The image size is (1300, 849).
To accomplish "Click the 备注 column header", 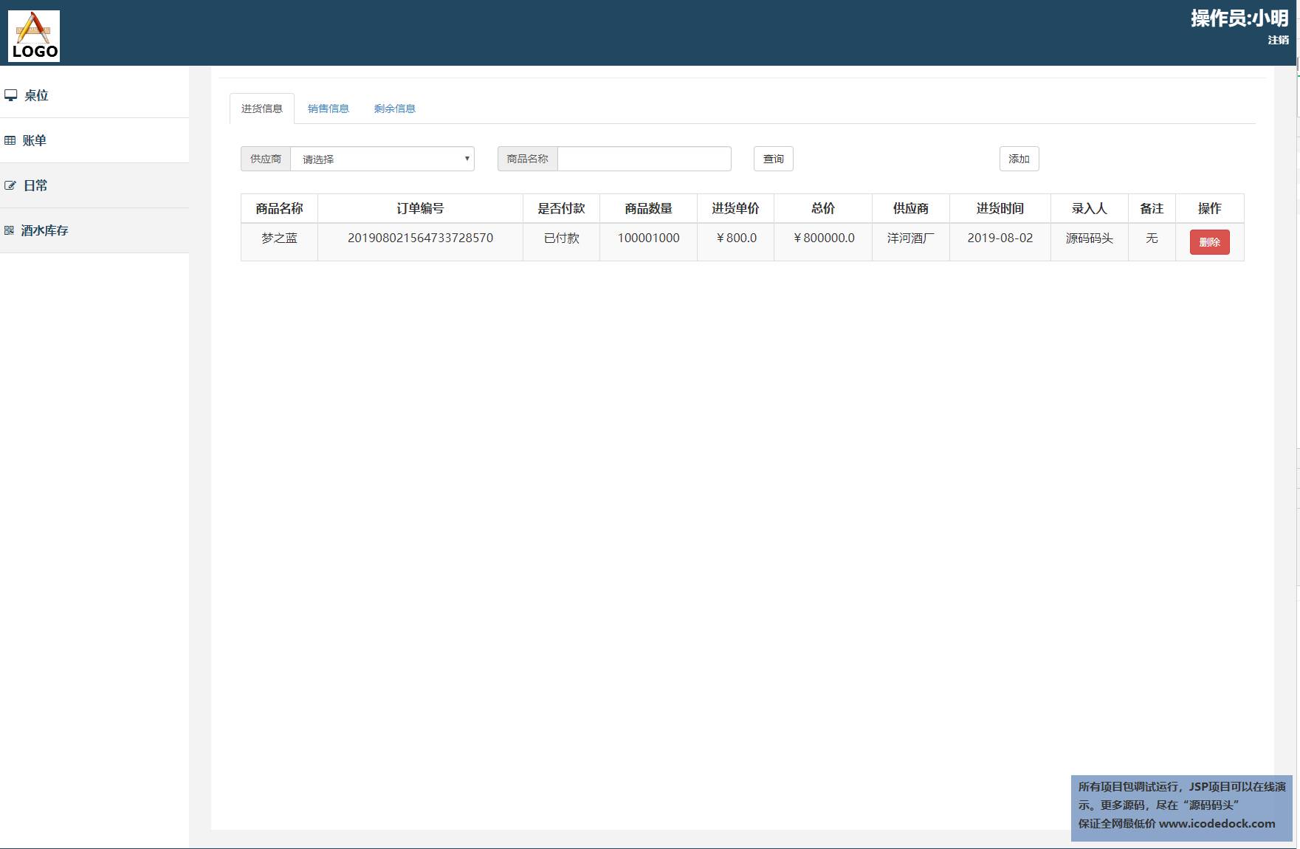I will coord(1152,208).
